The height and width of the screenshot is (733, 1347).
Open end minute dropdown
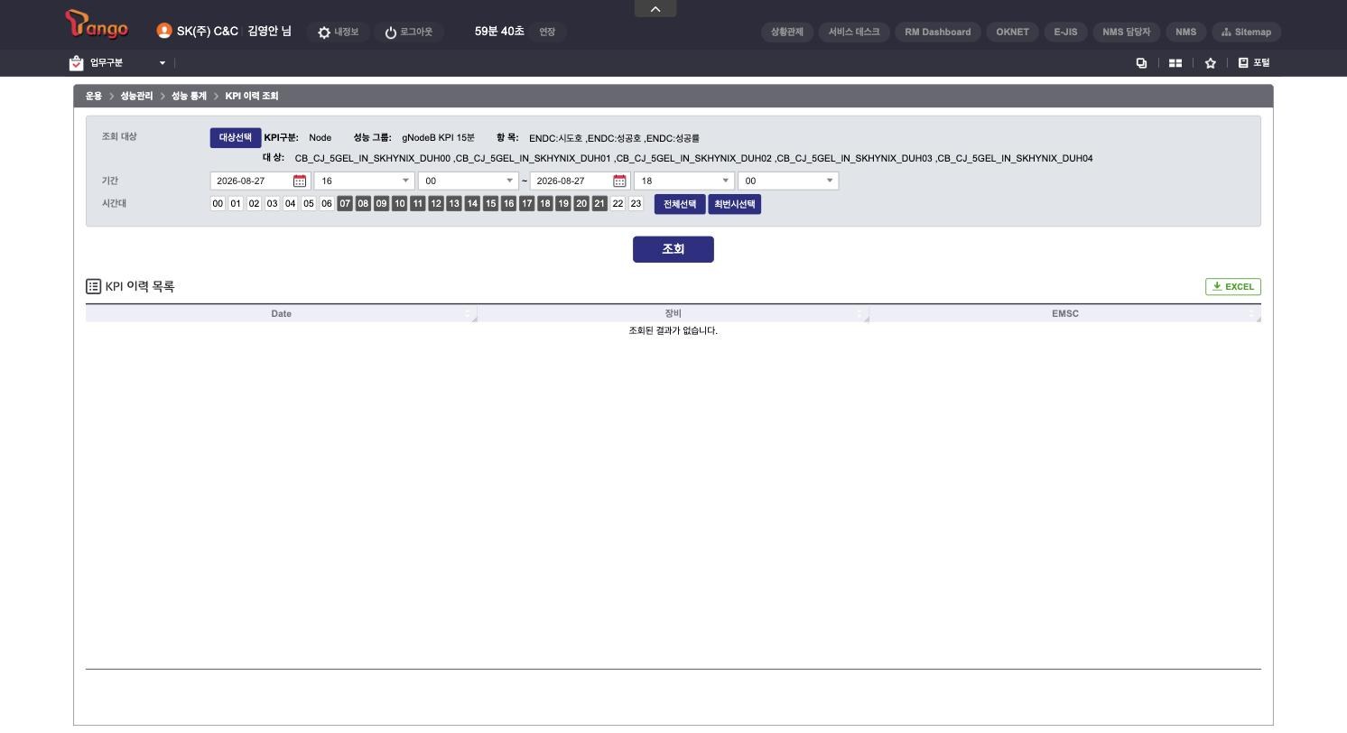tap(788, 181)
